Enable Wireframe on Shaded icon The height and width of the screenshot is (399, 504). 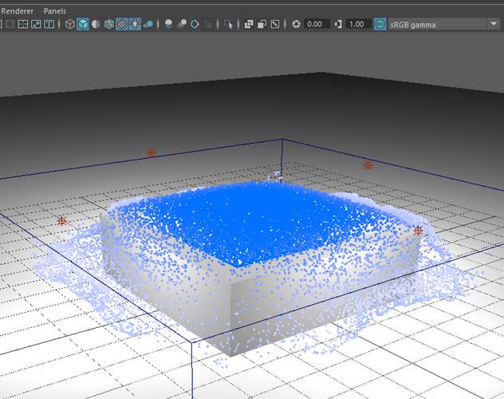click(109, 24)
